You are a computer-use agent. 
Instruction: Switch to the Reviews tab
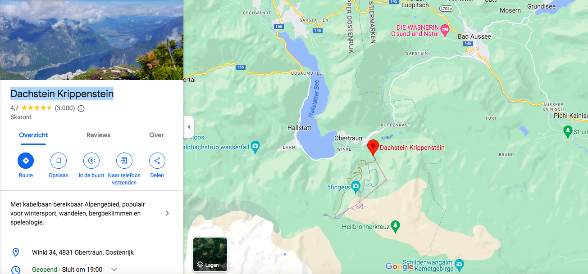pyautogui.click(x=99, y=135)
